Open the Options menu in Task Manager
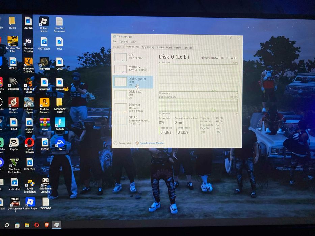This screenshot has width=315, height=236. click(124, 42)
